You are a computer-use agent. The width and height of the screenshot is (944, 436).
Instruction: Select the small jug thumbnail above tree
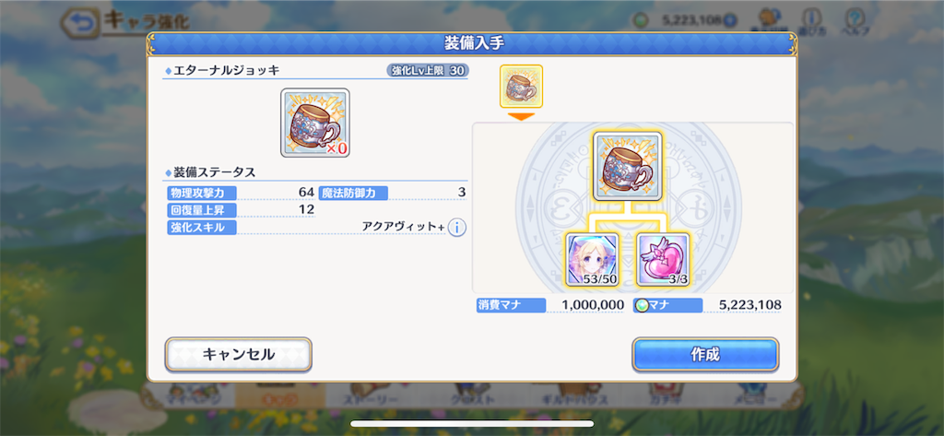click(522, 86)
